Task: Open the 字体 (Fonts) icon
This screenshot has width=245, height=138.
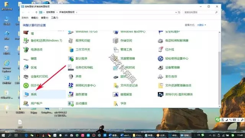Action: coord(116,103)
